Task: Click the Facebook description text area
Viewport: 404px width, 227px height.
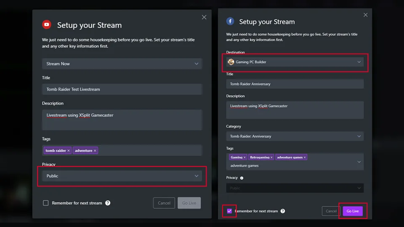Action: click(295, 110)
